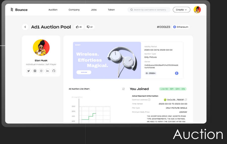This screenshot has width=227, height=144.
Task: Click the contract address 0xCc39...780E6f
Action: (175, 100)
